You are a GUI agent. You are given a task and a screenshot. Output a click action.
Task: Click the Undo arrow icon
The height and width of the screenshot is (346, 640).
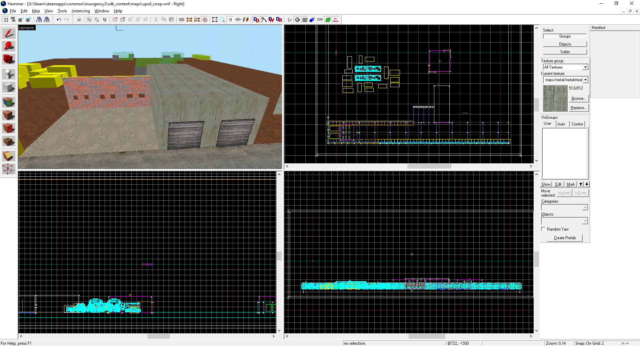tap(59, 20)
